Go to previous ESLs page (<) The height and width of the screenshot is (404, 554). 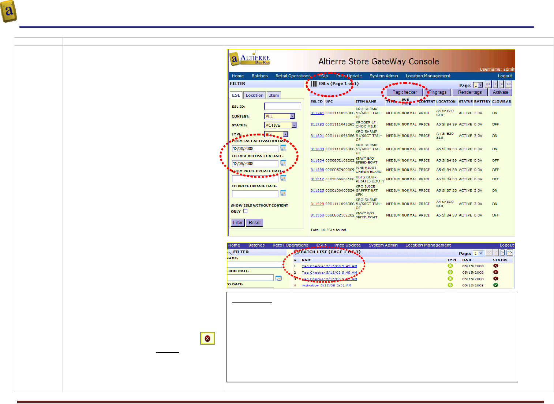pos(495,84)
